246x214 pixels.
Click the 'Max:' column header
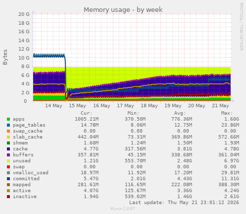pos(227,113)
